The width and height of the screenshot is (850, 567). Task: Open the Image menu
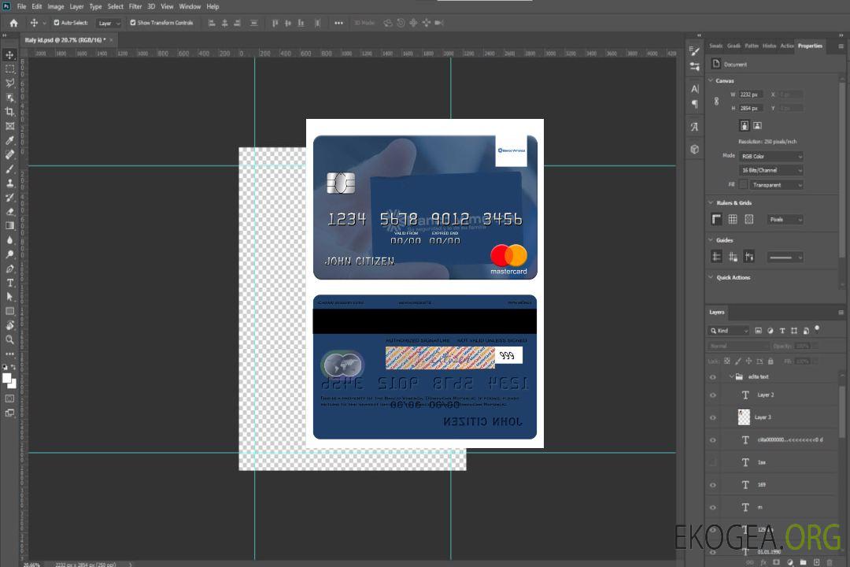(x=56, y=6)
